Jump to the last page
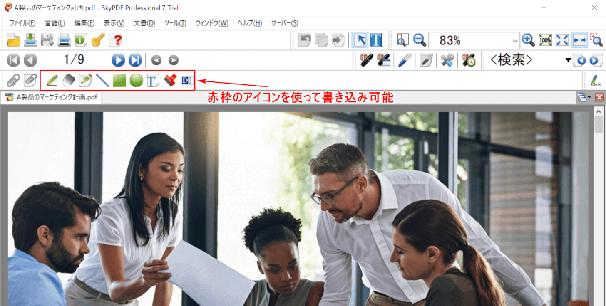Screen dimensions: 606x306 [135, 60]
